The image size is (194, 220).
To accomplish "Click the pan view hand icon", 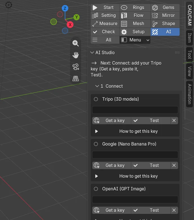I will tap(75, 55).
